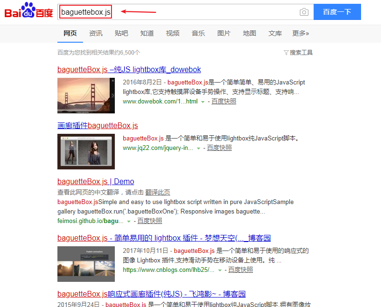This screenshot has width=381, height=307.
Task: Switch to the 地图 tab
Action: tap(249, 33)
